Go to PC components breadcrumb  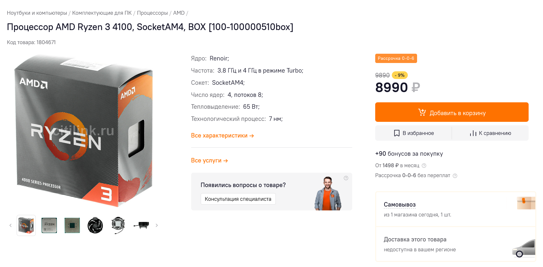click(x=102, y=13)
